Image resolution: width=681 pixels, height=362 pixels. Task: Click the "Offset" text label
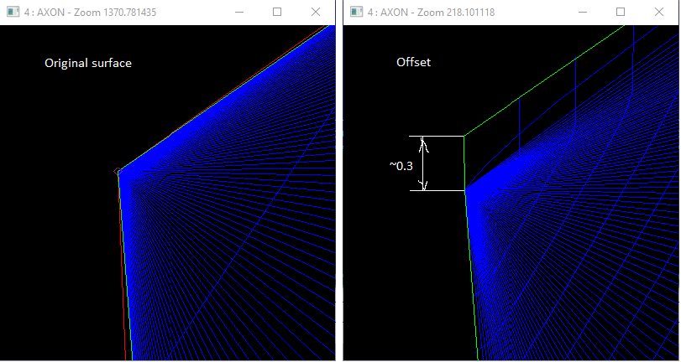tap(413, 63)
